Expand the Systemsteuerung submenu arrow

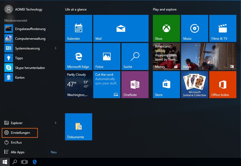click(x=56, y=48)
